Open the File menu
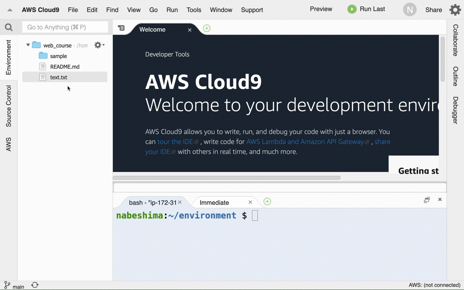This screenshot has width=464, height=290. pos(73,10)
